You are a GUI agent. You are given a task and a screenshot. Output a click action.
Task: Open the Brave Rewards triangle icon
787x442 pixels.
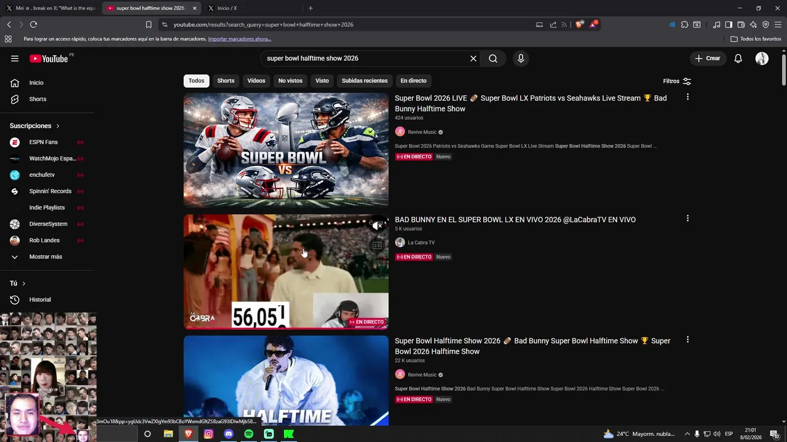(593, 25)
